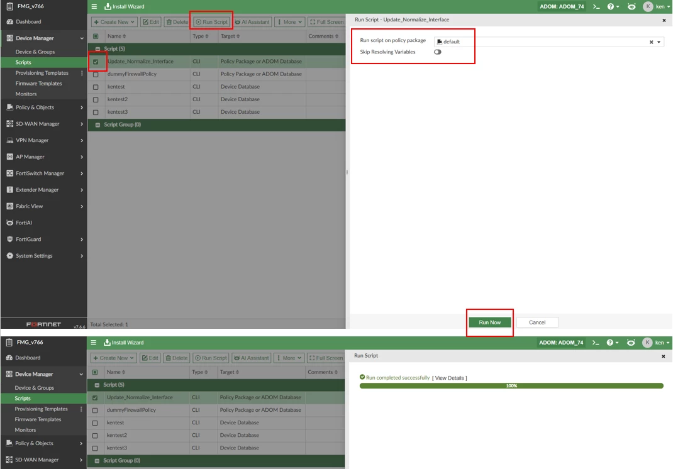
Task: Sort by Target column in top screenshot
Action: click(230, 36)
